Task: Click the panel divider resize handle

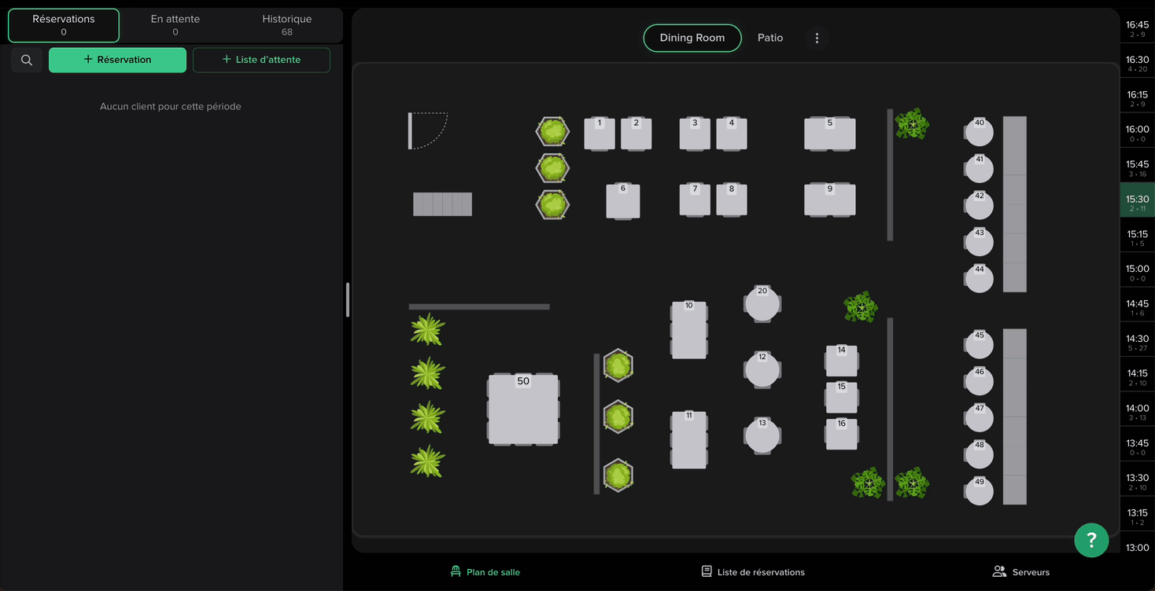Action: click(x=347, y=299)
